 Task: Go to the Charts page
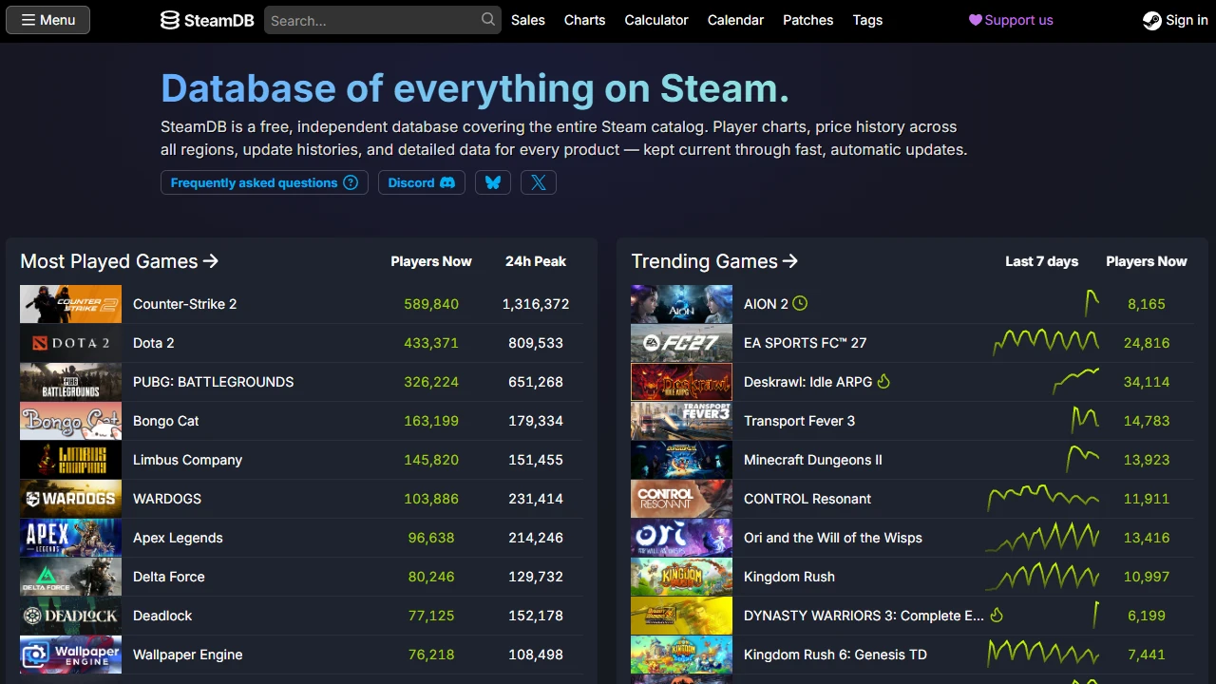click(584, 20)
